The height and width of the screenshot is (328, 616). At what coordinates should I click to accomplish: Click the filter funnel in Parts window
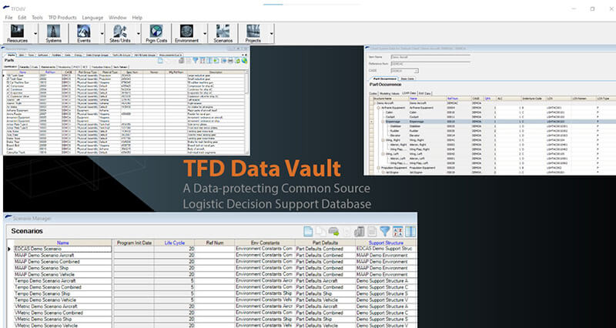[x=196, y=61]
